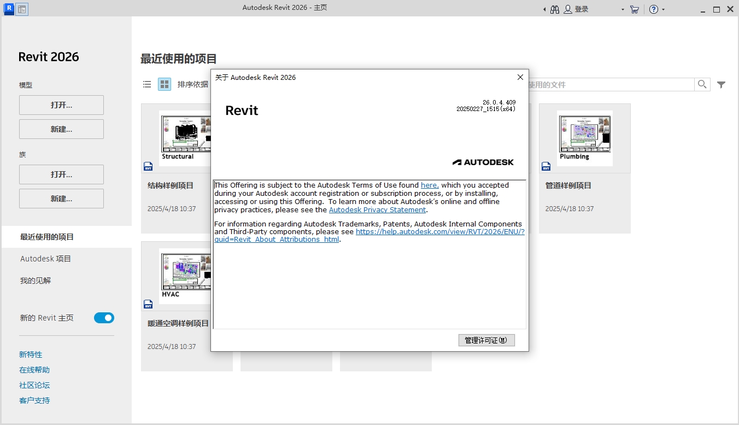The width and height of the screenshot is (739, 425).
Task: Click 新建... under 族
Action: (x=61, y=199)
